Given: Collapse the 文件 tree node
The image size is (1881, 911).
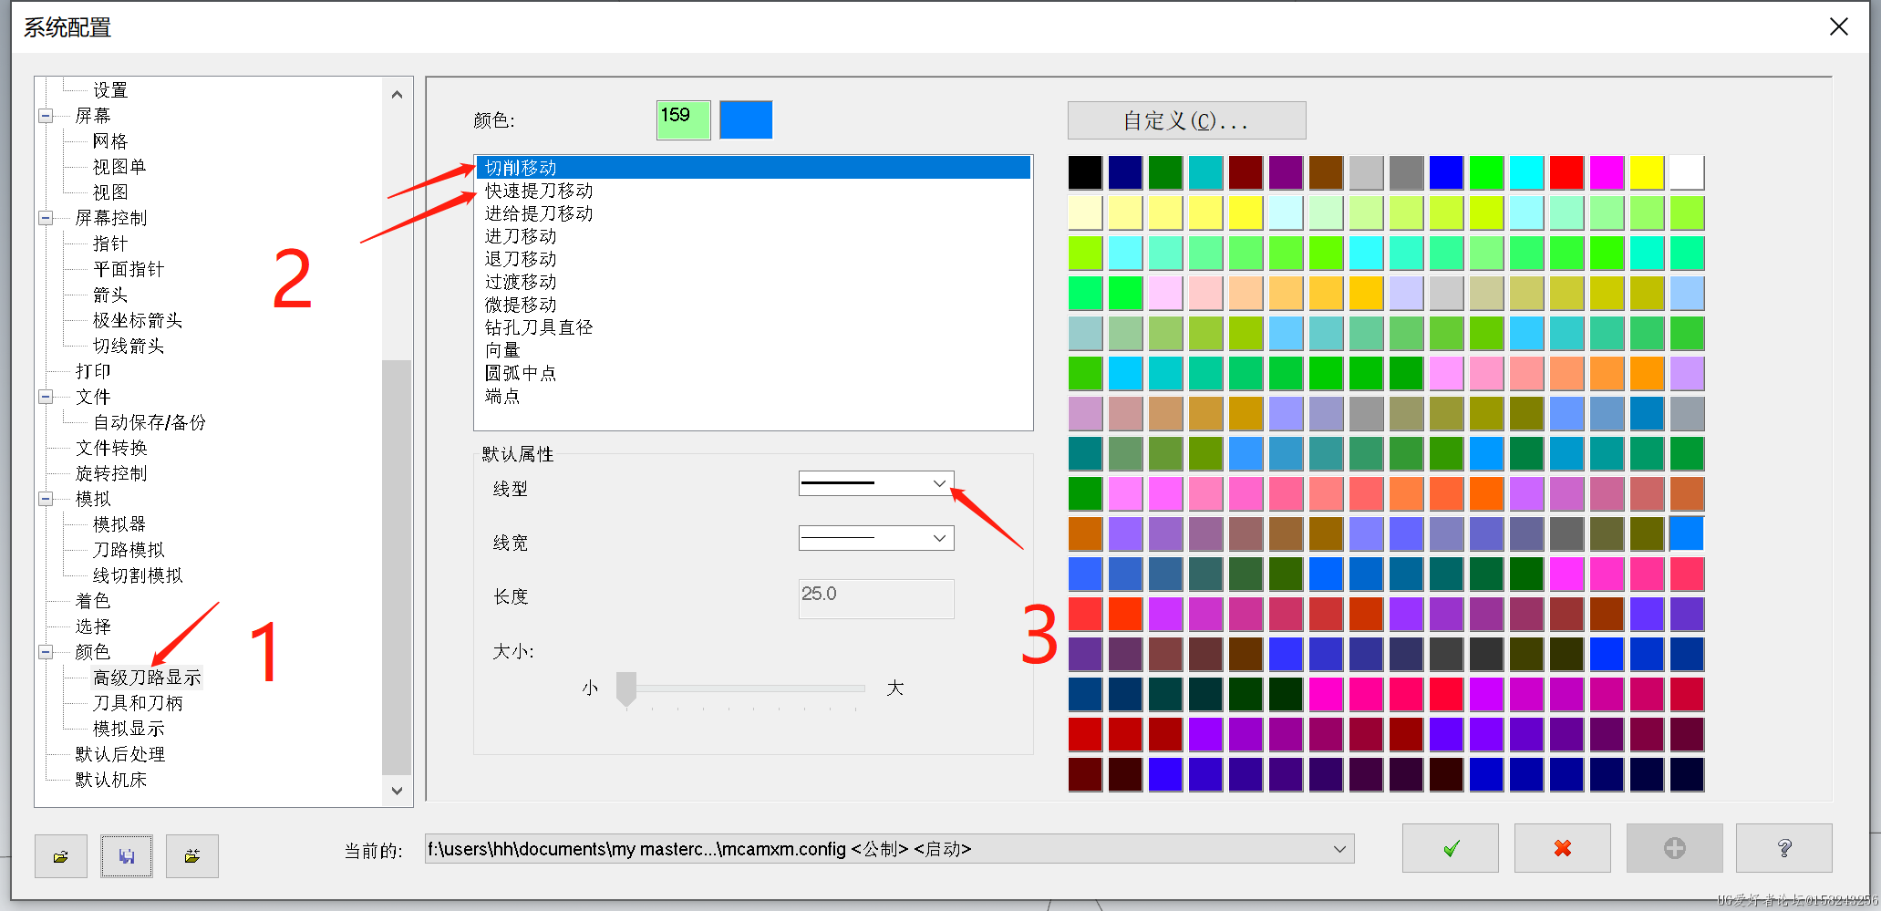Looking at the screenshot, I should coord(46,397).
